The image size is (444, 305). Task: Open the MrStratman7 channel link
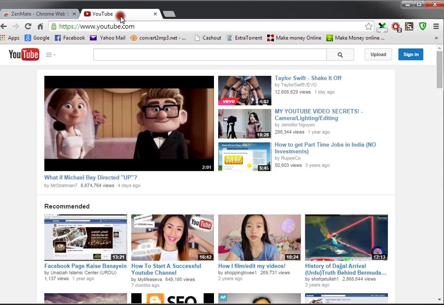(x=64, y=186)
